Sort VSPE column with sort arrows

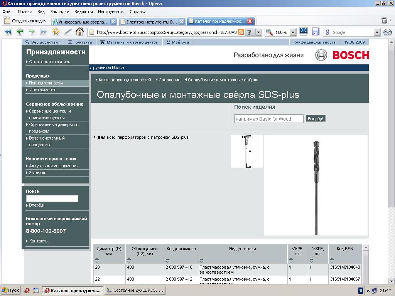point(311,260)
